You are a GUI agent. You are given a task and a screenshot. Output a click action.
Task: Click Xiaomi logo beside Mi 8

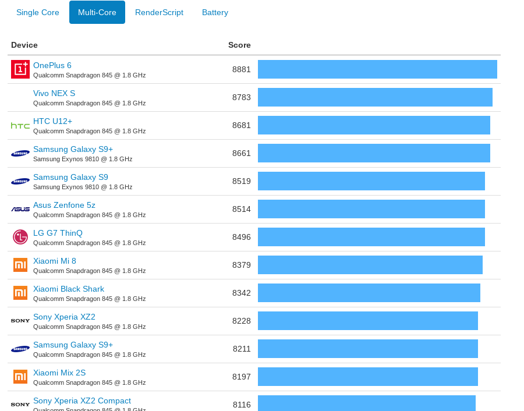click(20, 265)
